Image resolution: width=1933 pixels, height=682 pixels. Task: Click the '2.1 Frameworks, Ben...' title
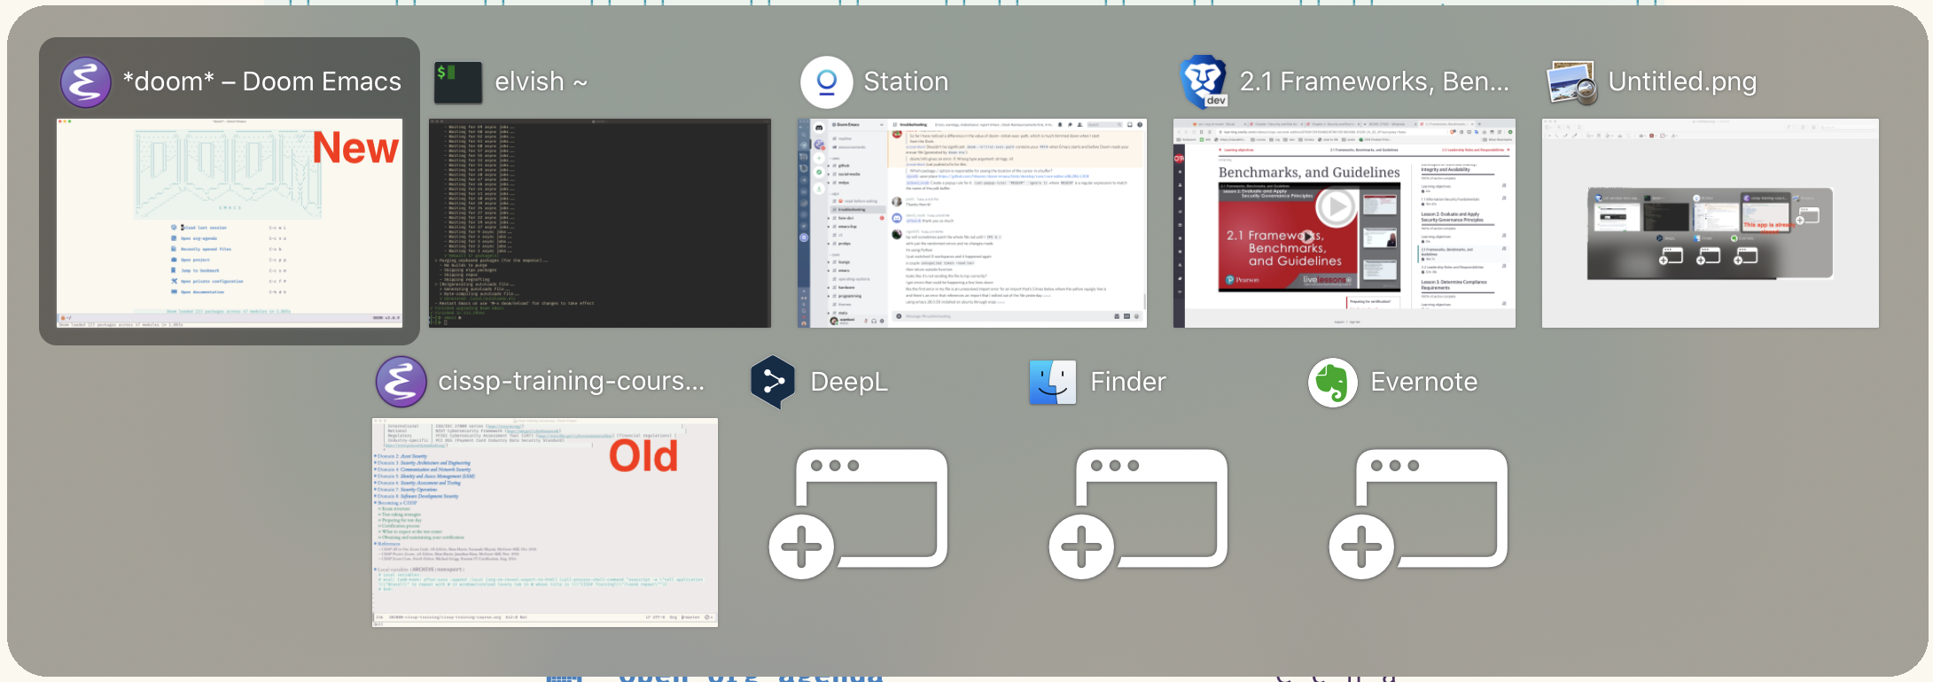tap(1374, 81)
